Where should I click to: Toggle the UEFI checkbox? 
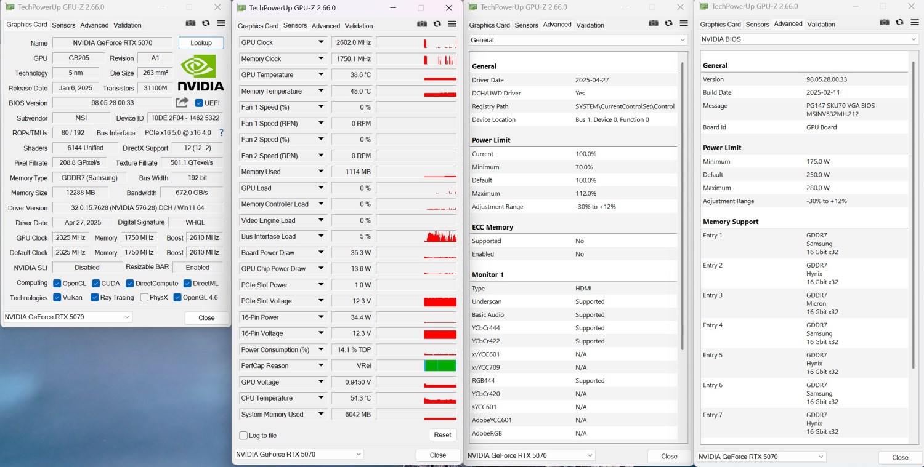tap(199, 103)
